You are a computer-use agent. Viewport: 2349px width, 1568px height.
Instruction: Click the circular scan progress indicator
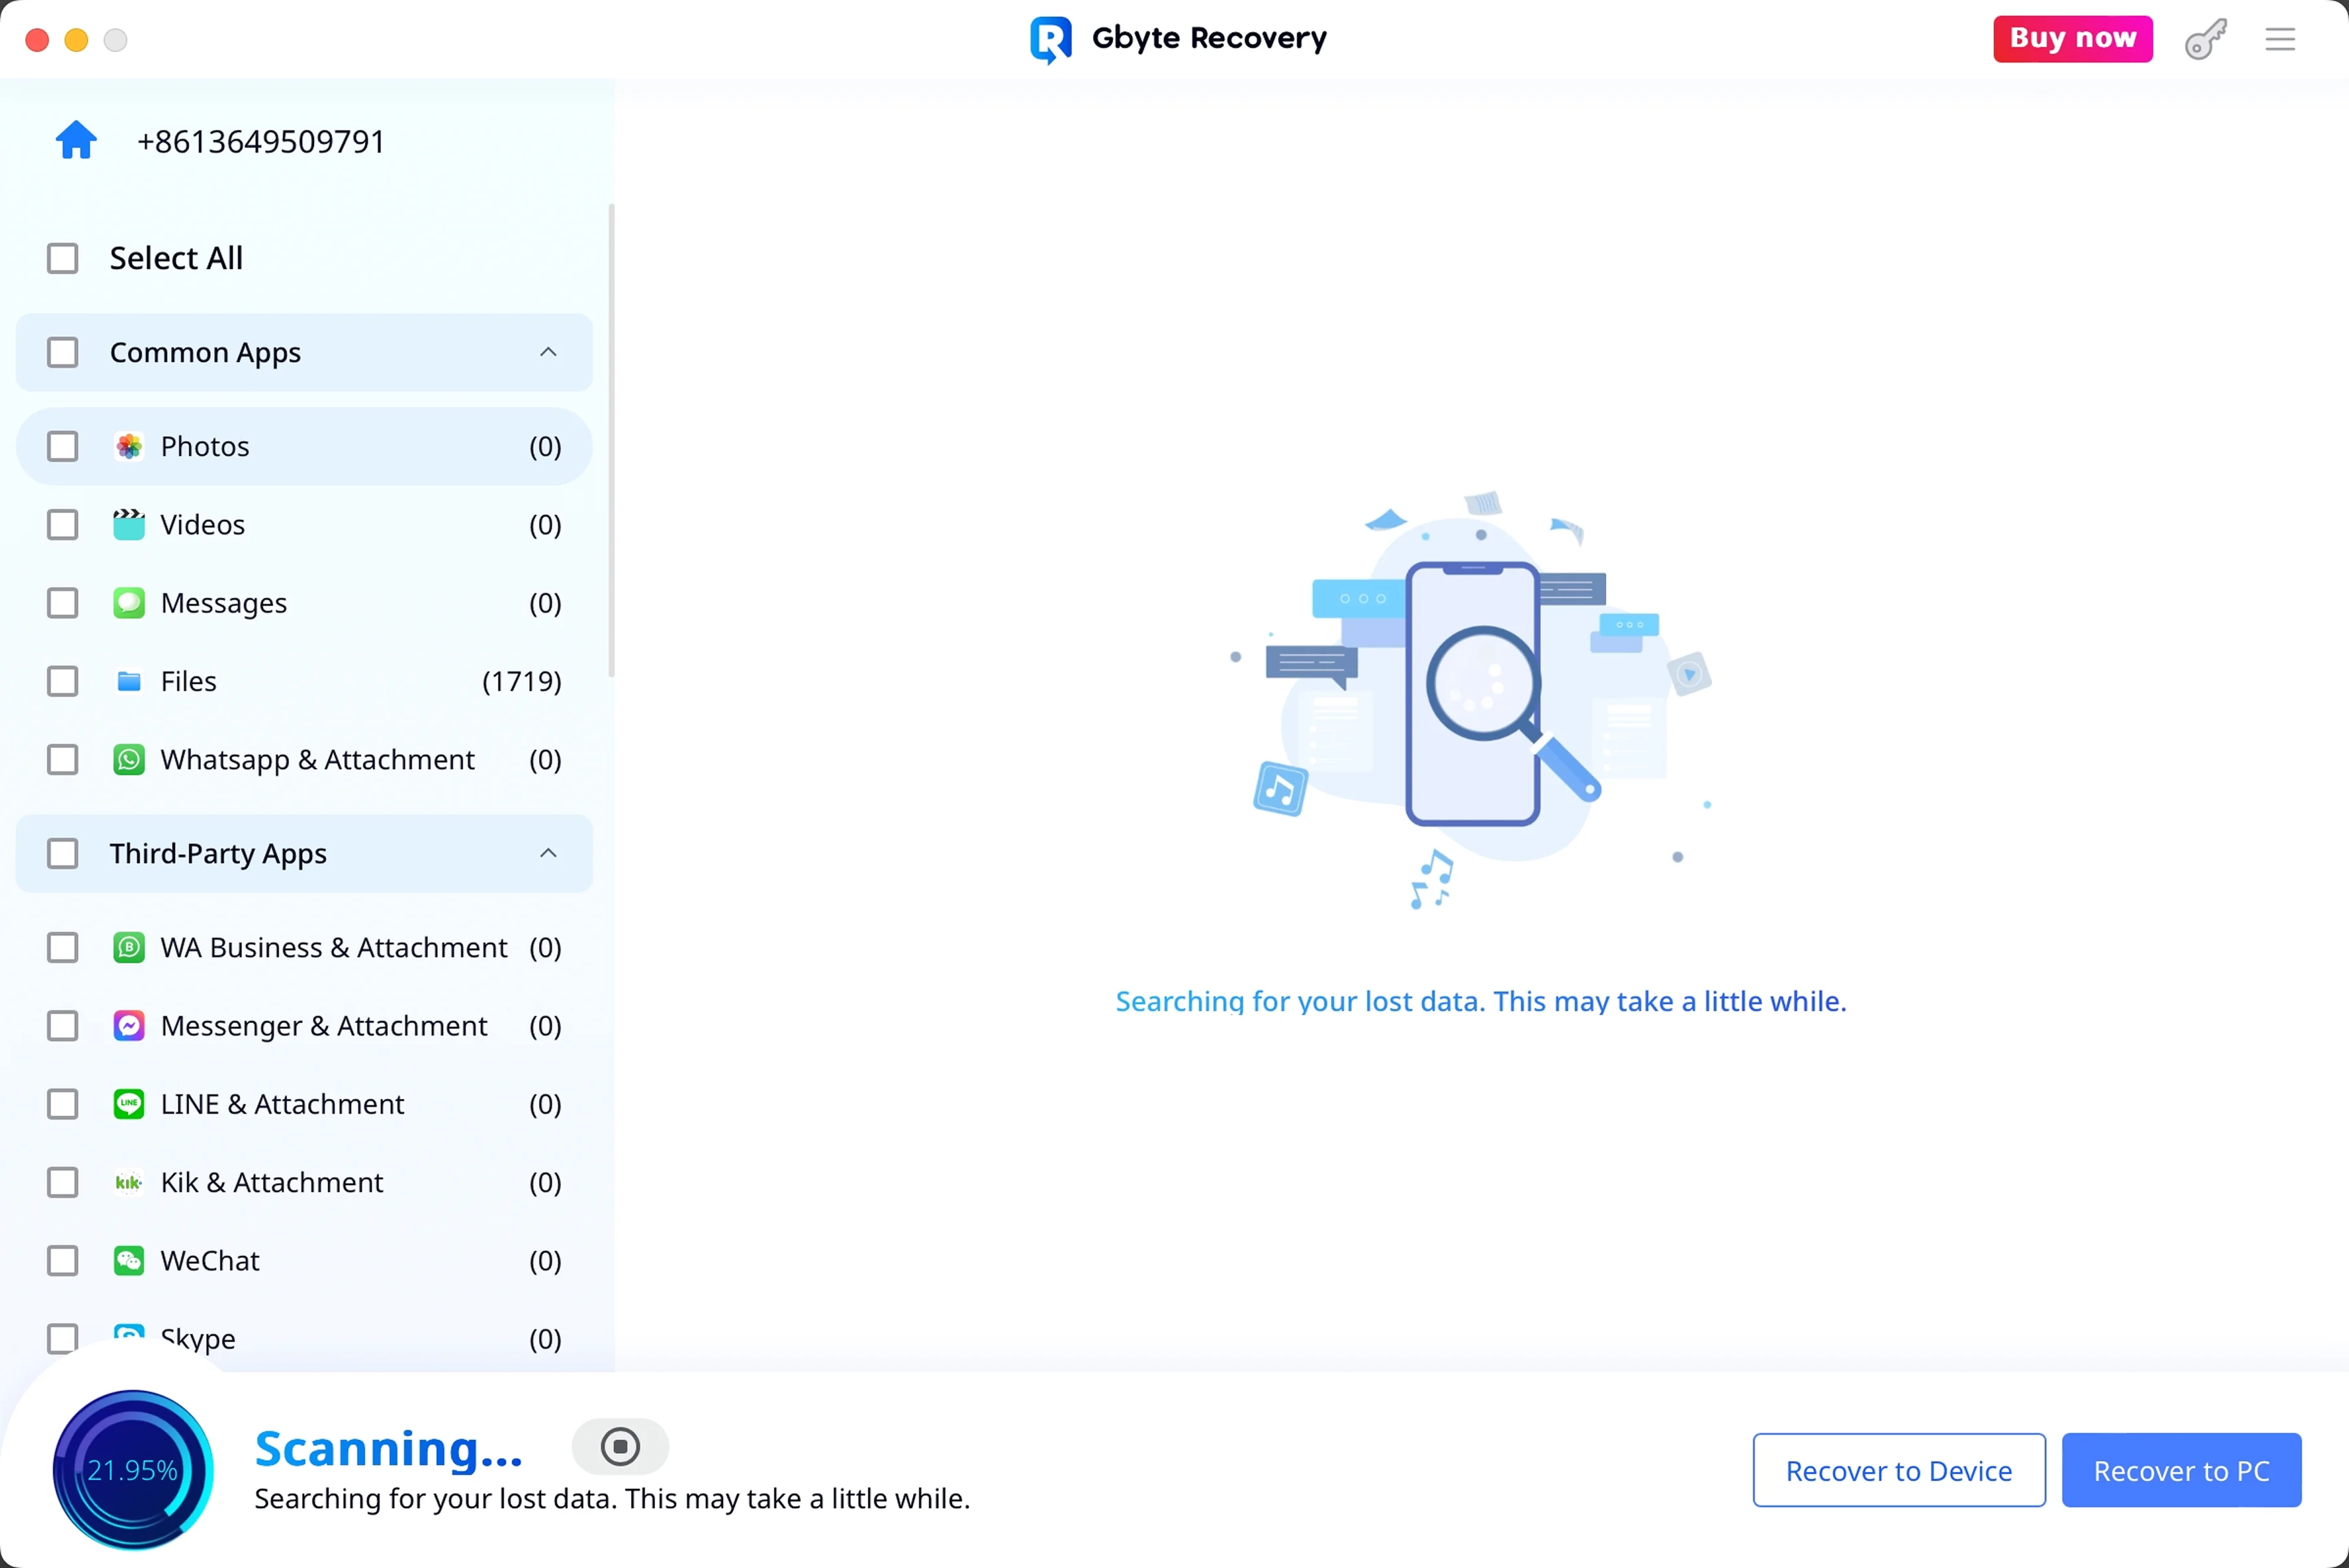[x=132, y=1470]
